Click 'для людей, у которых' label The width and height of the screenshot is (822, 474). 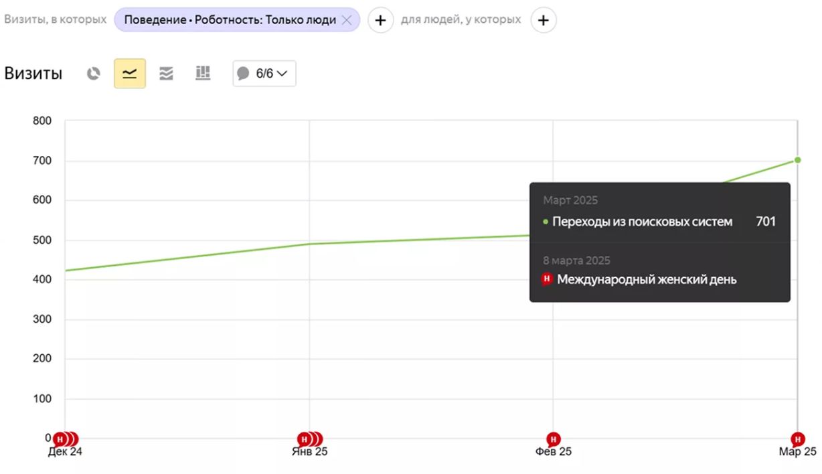(x=461, y=19)
